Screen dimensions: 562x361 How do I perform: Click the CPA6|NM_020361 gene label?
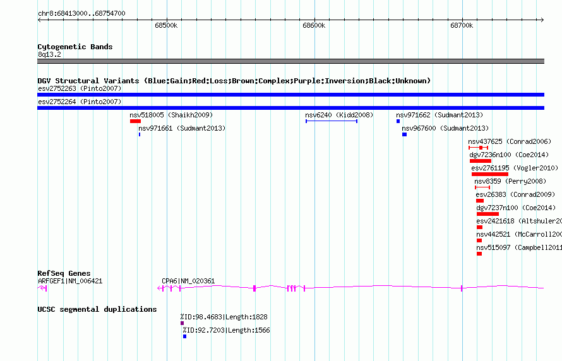click(188, 281)
